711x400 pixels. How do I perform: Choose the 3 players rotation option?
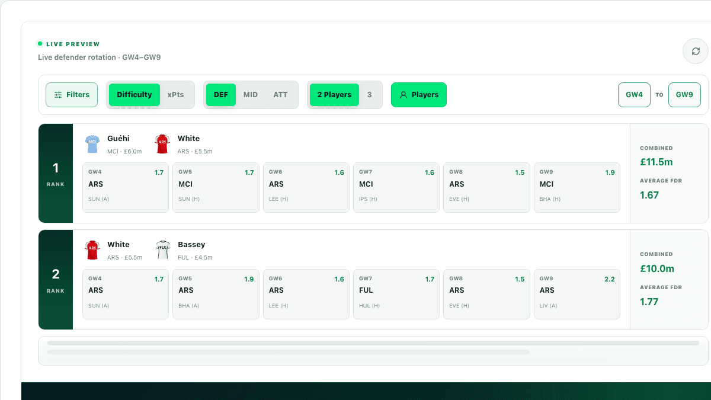tap(370, 95)
